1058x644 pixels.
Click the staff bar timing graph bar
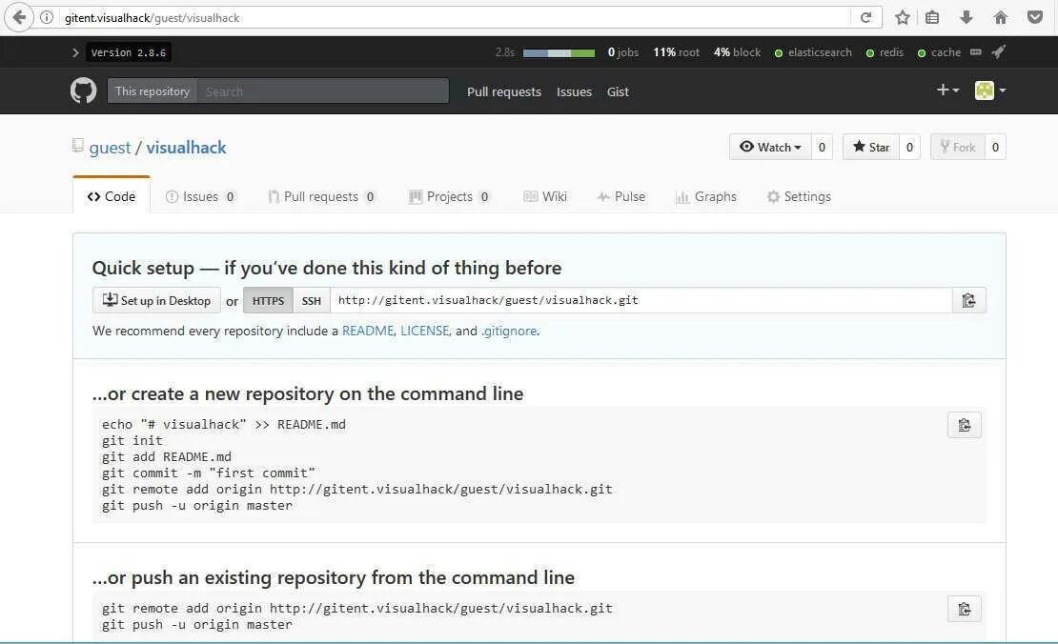point(559,52)
